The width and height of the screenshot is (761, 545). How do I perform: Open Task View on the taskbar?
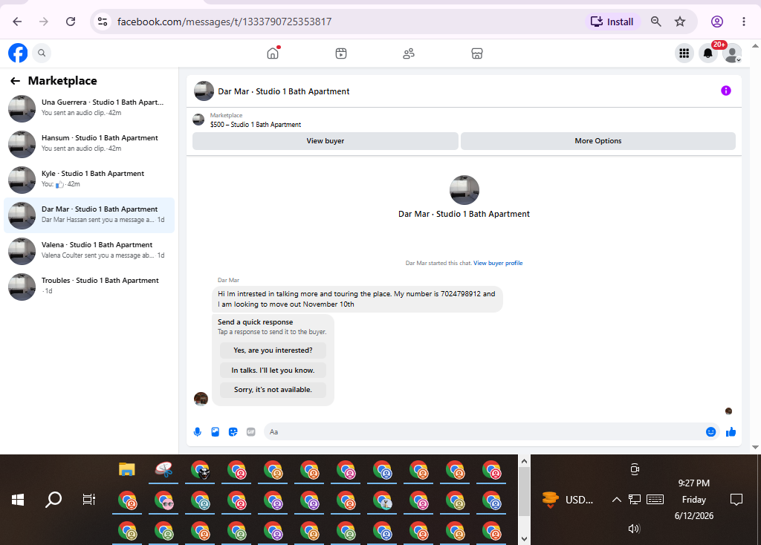(x=89, y=500)
